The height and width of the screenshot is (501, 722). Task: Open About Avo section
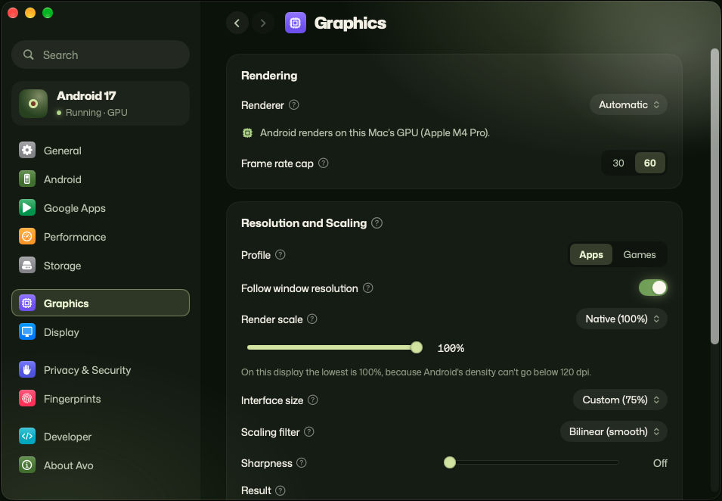point(101,465)
